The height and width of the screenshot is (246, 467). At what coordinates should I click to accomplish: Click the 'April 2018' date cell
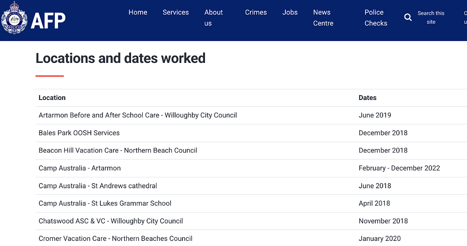[x=374, y=203]
